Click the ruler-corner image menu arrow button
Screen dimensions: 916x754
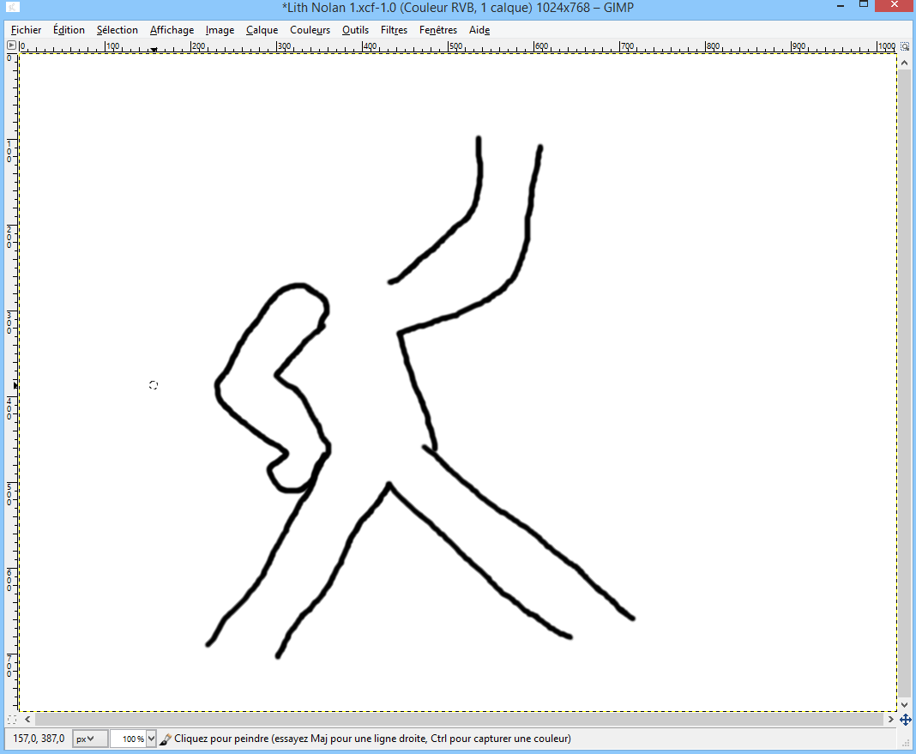[11, 46]
